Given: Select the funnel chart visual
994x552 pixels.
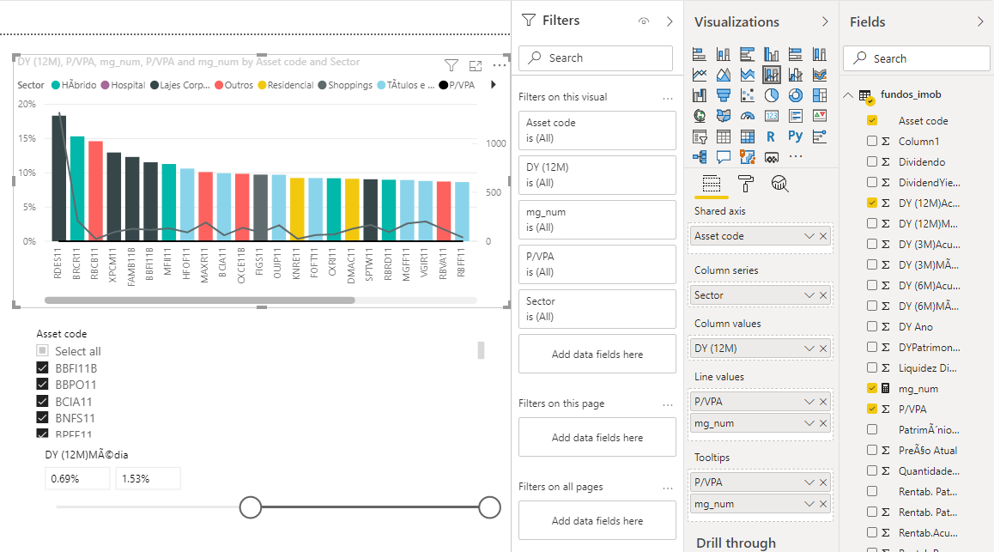Looking at the screenshot, I should (724, 95).
